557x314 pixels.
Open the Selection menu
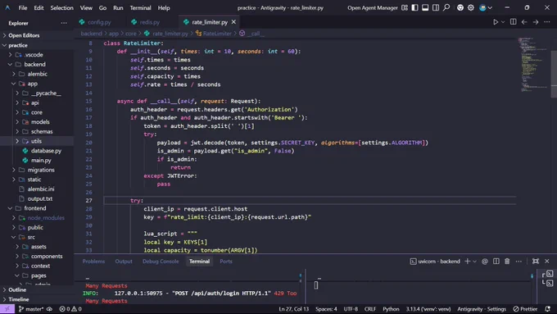point(61,8)
